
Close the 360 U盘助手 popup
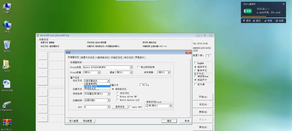click(x=283, y=4)
